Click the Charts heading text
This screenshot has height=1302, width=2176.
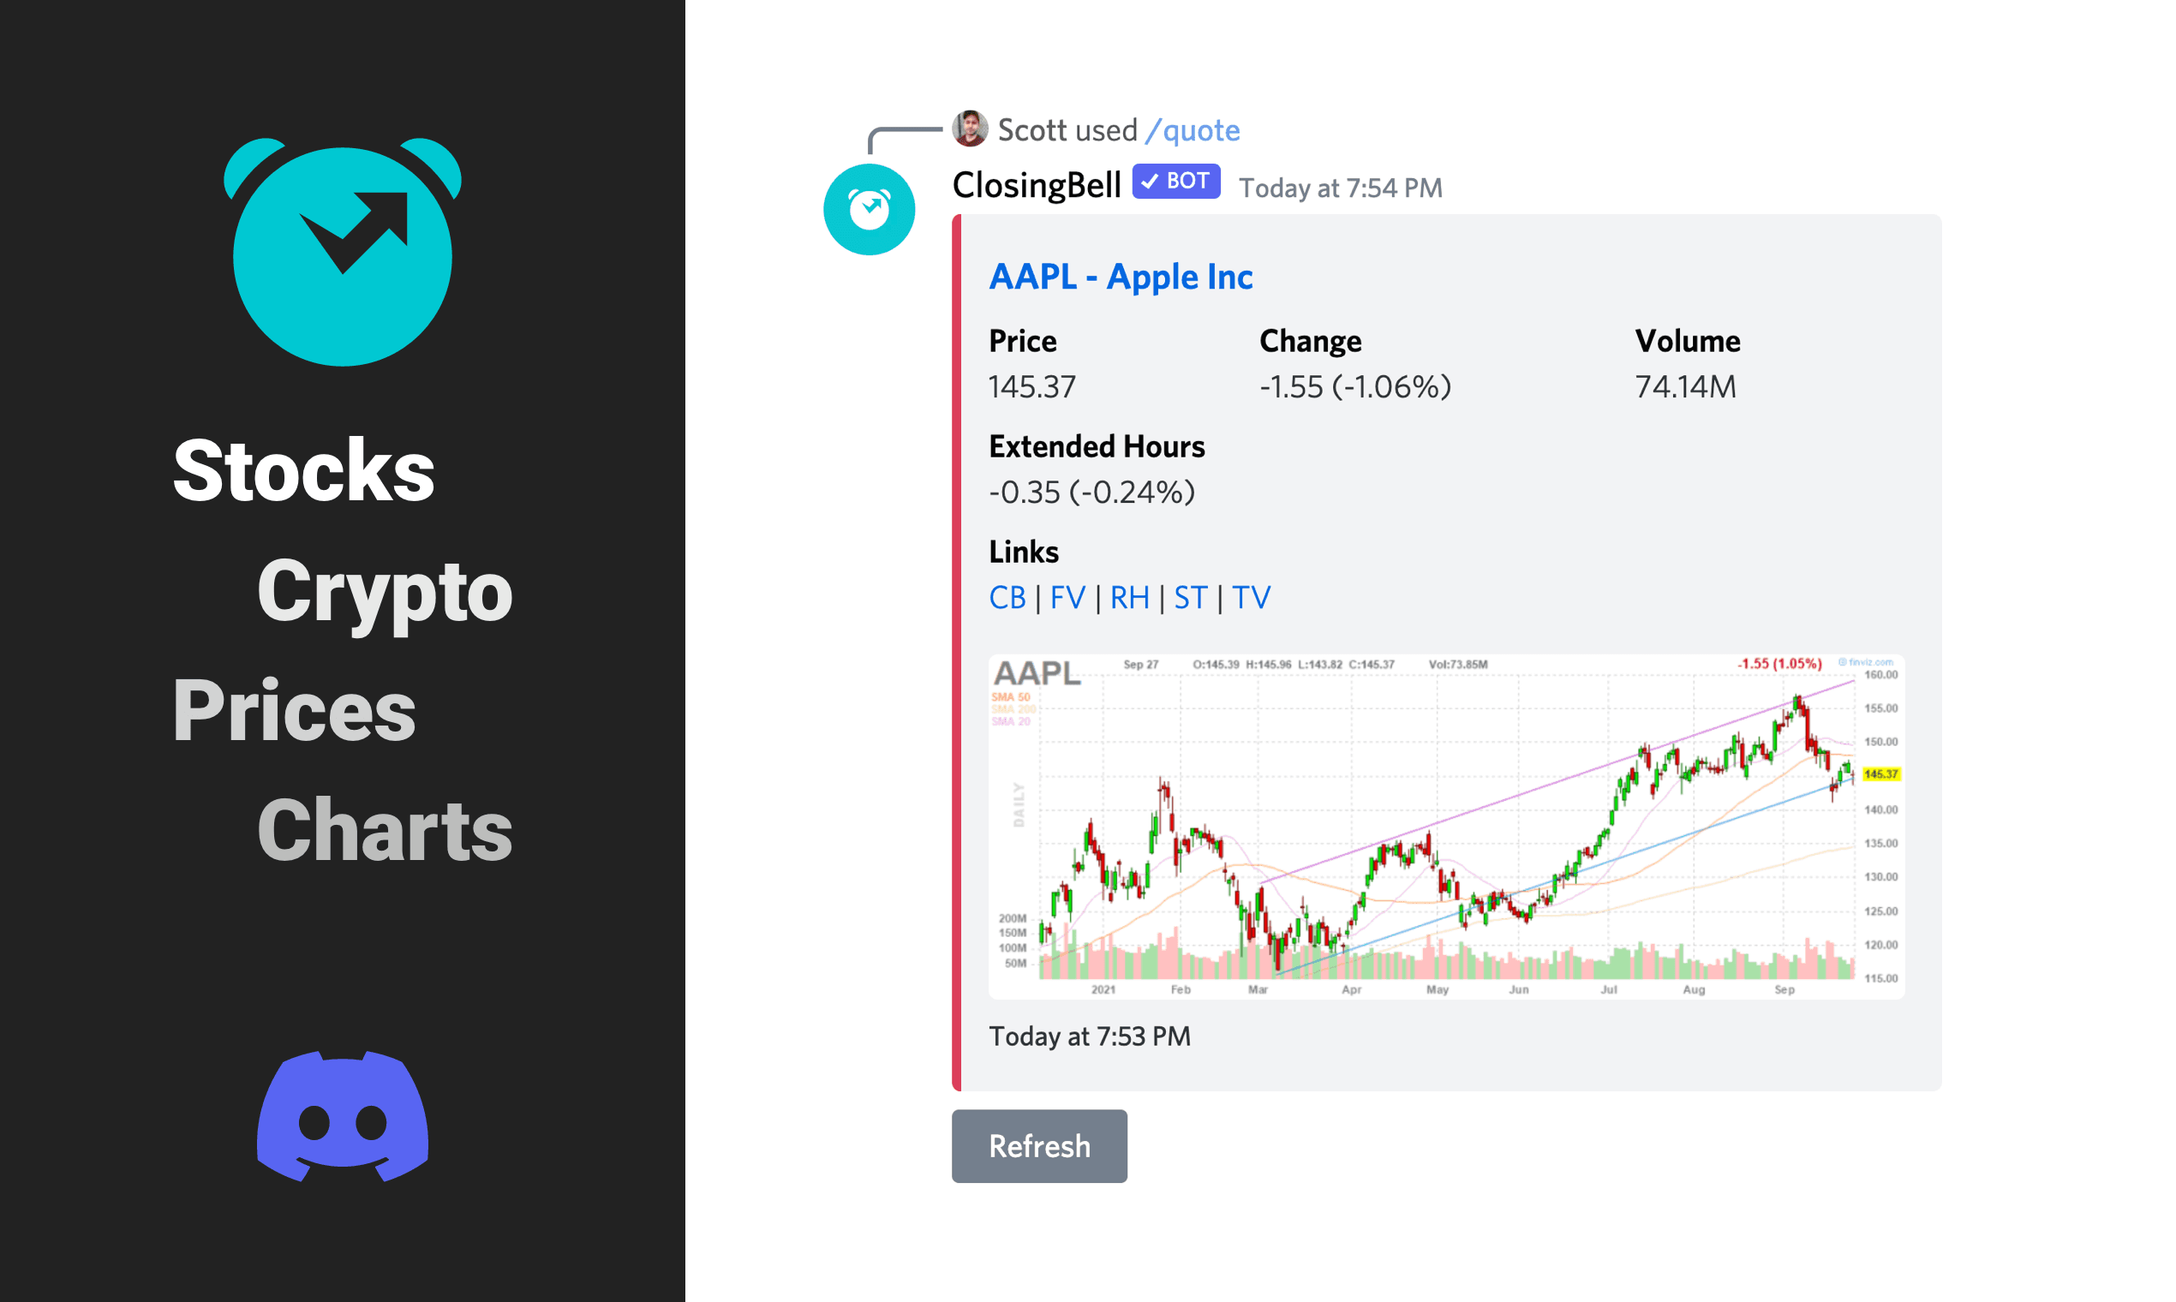pos(385,831)
